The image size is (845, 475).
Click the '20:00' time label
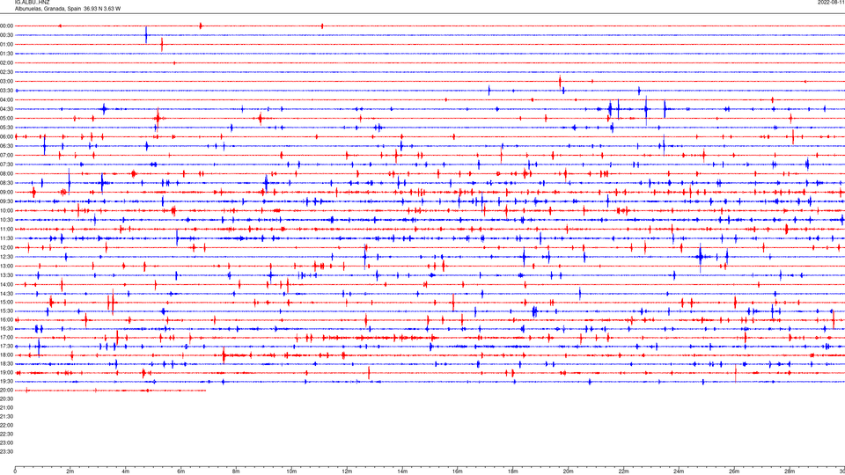[x=7, y=391]
